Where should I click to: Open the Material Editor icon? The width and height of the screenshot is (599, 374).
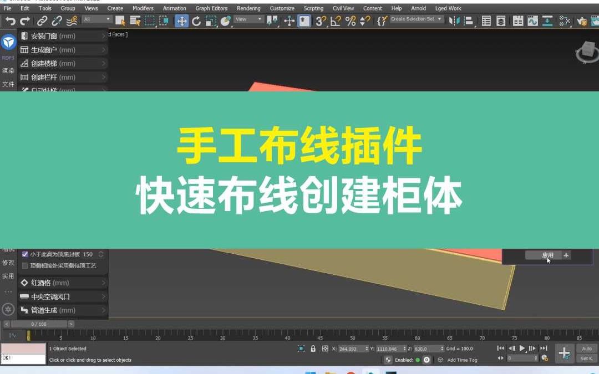564,21
